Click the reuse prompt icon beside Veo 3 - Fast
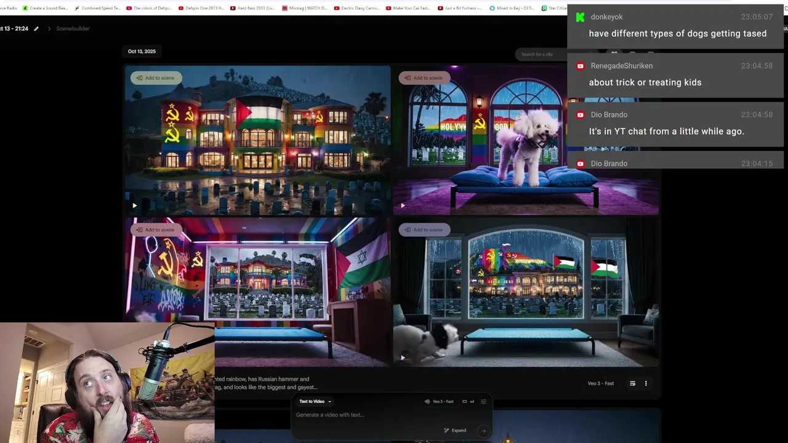This screenshot has height=443, width=788. [x=632, y=383]
